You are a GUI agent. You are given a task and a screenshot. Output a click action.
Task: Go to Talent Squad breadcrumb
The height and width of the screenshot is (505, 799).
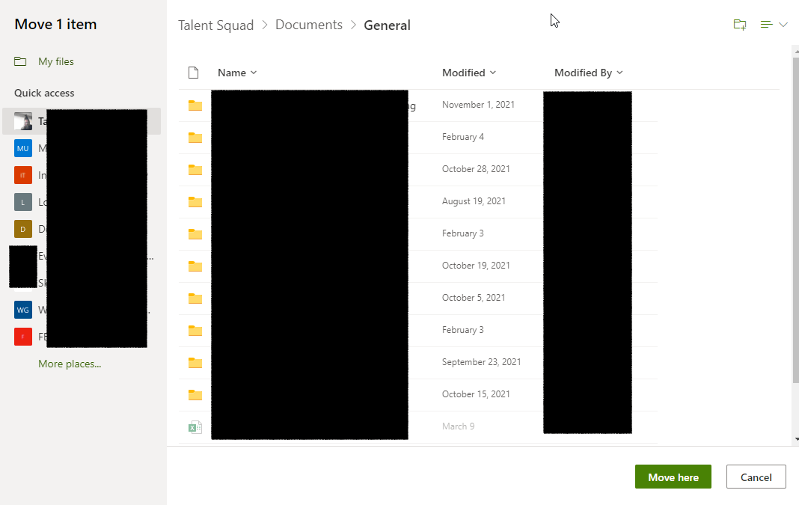tap(215, 25)
